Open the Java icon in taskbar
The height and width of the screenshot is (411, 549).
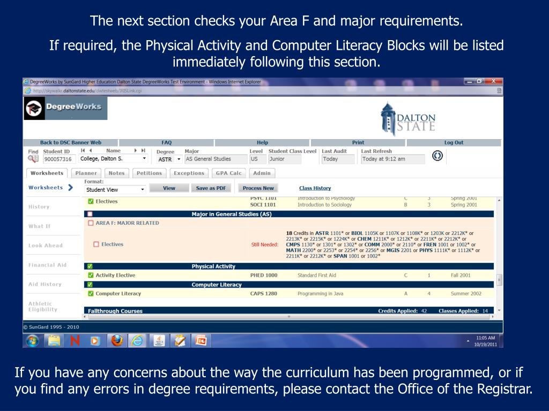[x=159, y=340]
